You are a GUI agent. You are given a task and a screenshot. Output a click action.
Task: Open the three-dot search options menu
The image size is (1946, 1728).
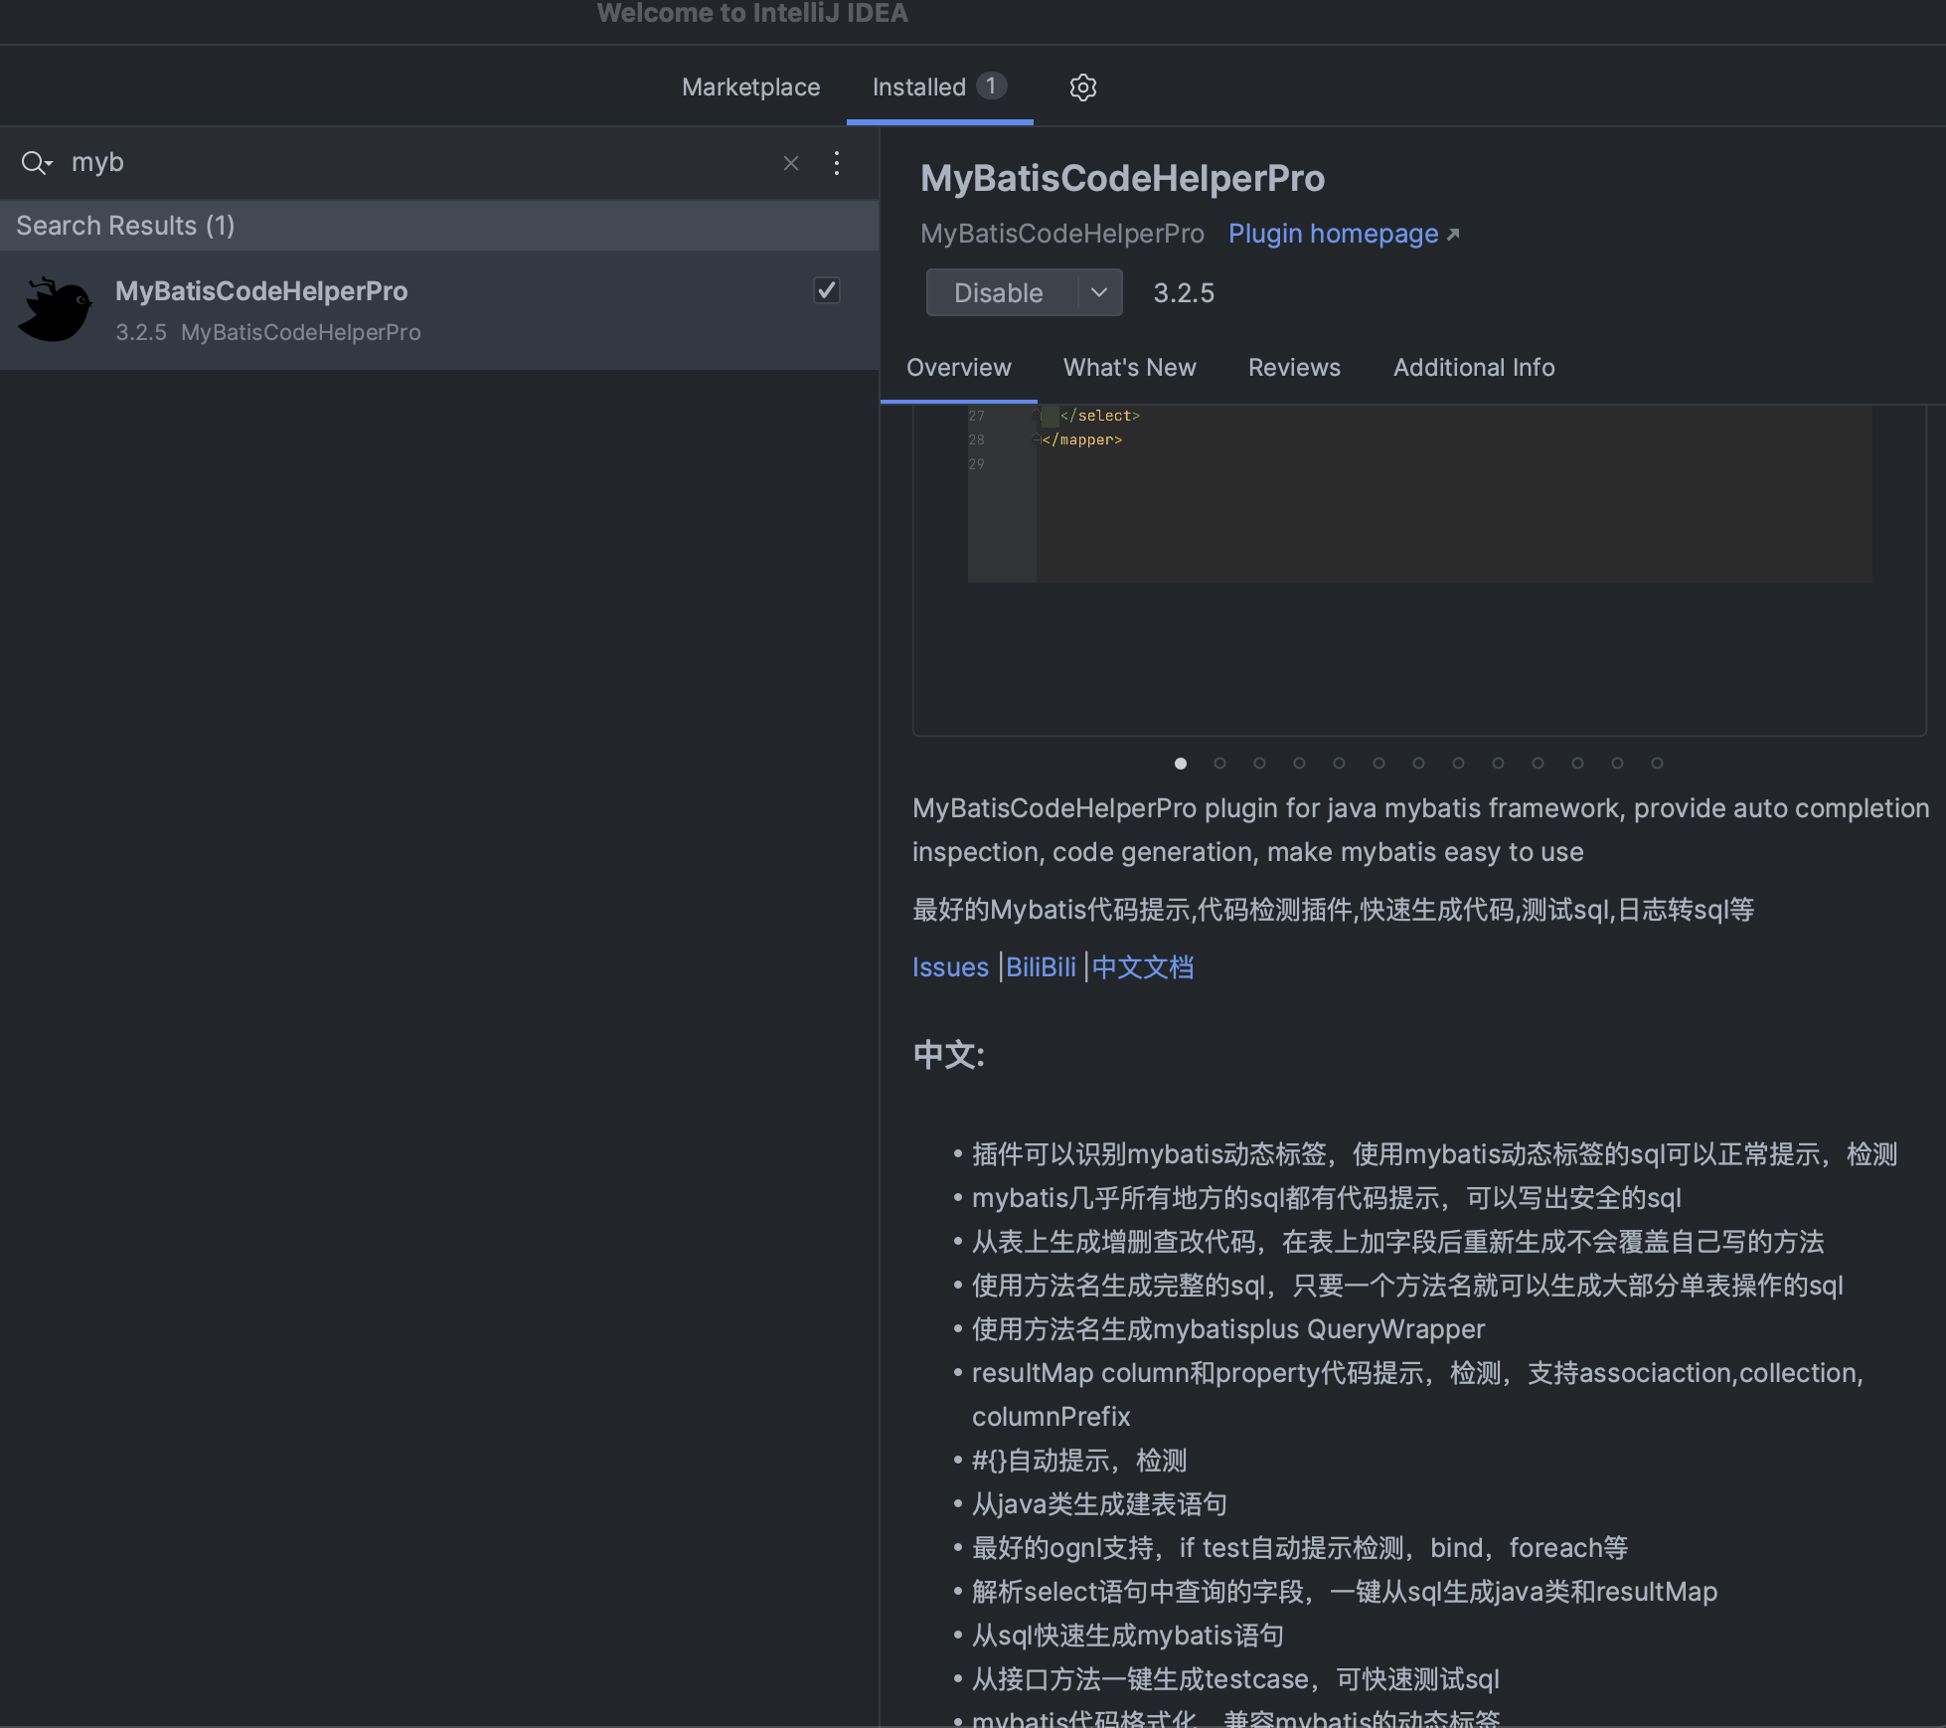coord(837,163)
